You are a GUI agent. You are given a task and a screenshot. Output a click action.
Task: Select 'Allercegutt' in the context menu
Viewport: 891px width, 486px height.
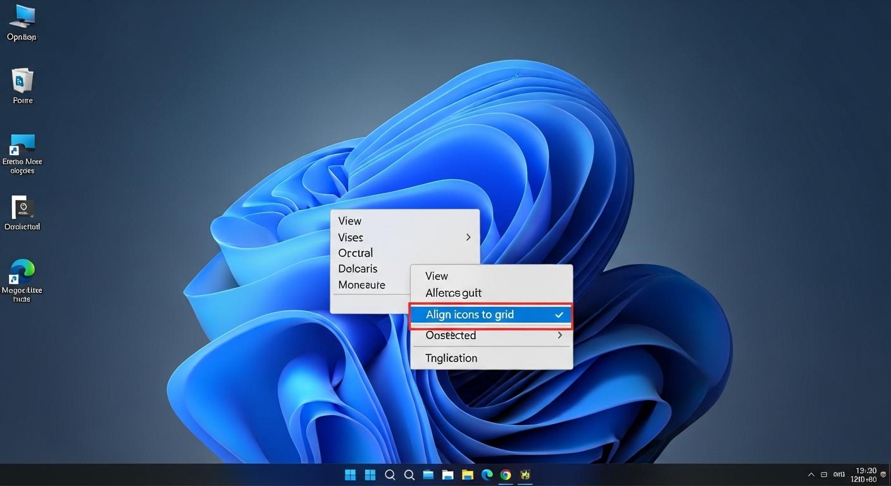453,292
